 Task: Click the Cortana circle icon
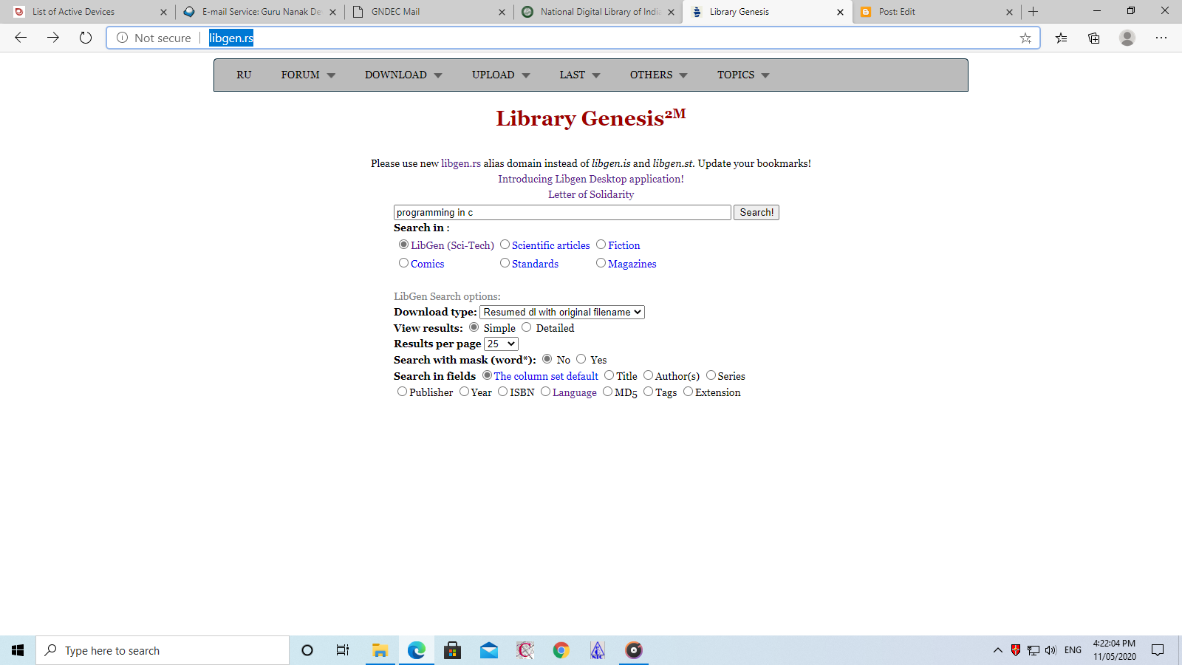tap(307, 650)
